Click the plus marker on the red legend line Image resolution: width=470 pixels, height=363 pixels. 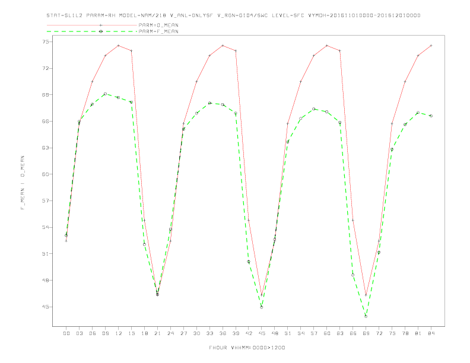click(x=101, y=25)
